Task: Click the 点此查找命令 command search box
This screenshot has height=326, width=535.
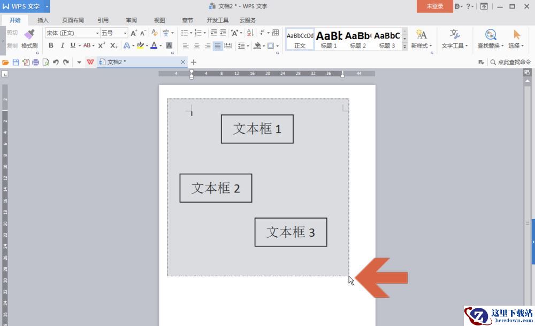Action: point(511,62)
